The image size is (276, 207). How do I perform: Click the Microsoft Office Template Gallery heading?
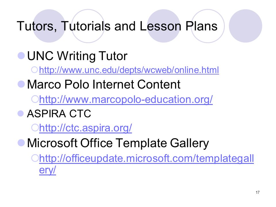point(118,143)
